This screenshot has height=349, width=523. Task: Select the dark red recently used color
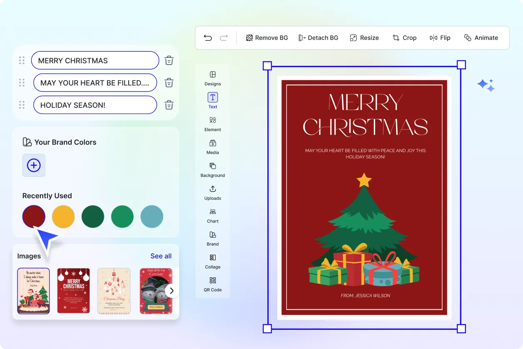(34, 217)
